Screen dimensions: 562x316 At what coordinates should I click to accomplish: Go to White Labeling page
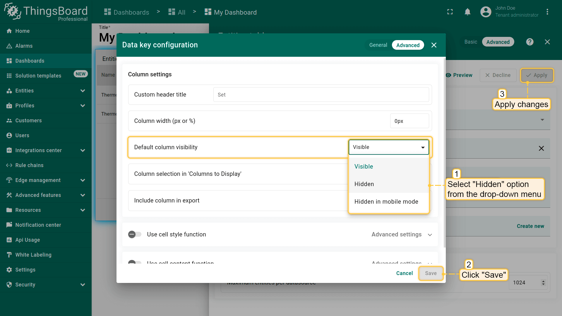tap(33, 255)
